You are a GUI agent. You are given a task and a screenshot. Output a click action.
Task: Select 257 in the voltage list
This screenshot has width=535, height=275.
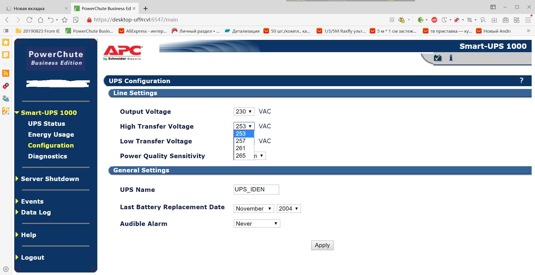pyautogui.click(x=244, y=141)
